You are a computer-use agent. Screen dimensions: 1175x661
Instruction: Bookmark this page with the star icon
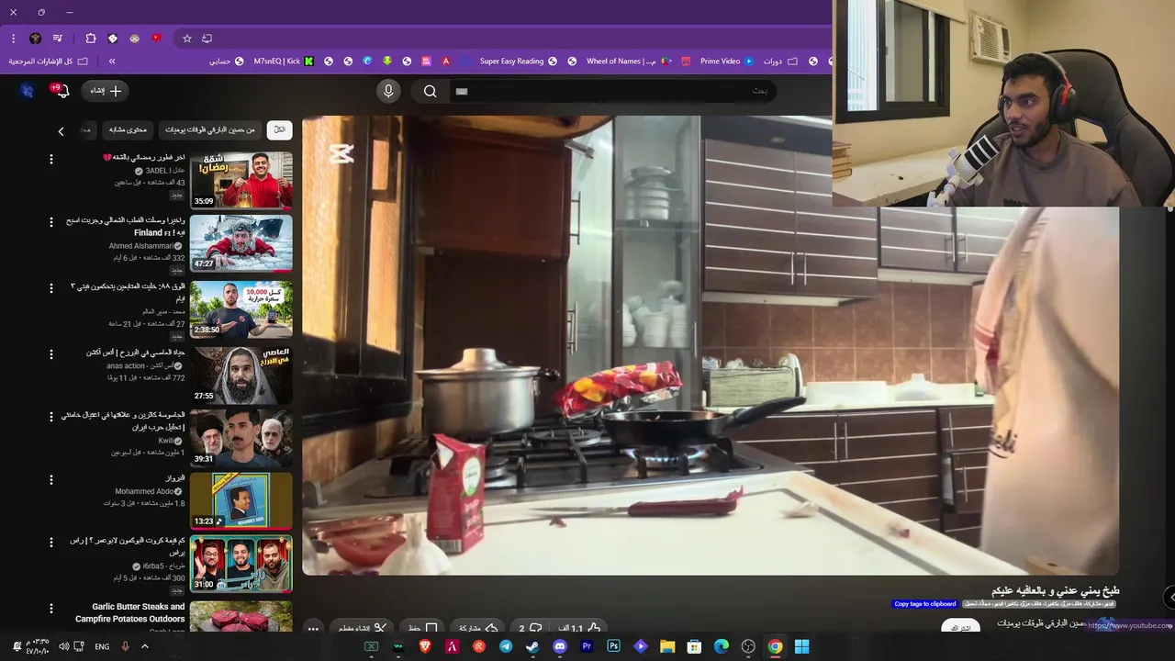coord(187,39)
